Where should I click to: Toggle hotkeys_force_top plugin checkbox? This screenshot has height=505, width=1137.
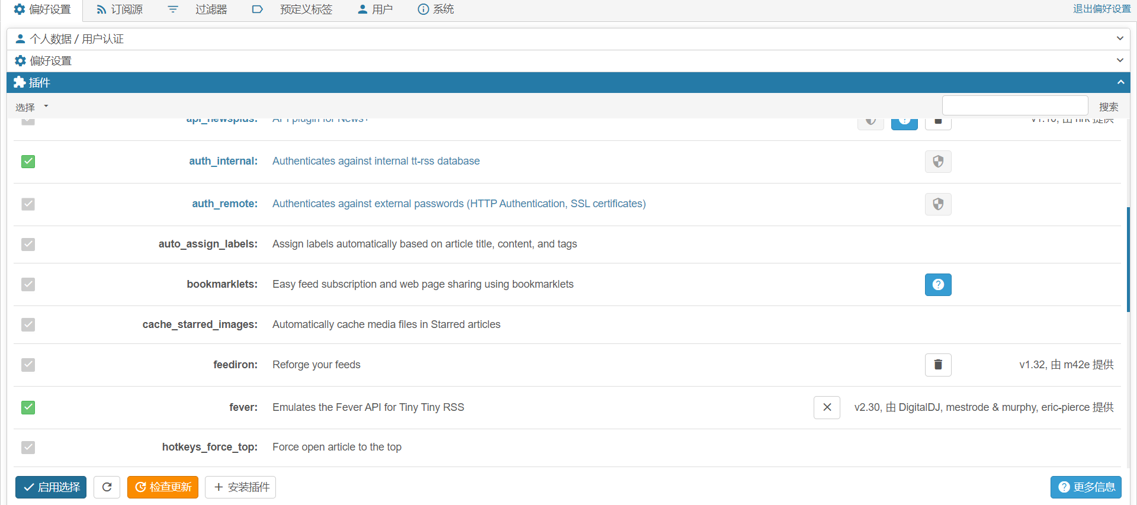pyautogui.click(x=28, y=447)
